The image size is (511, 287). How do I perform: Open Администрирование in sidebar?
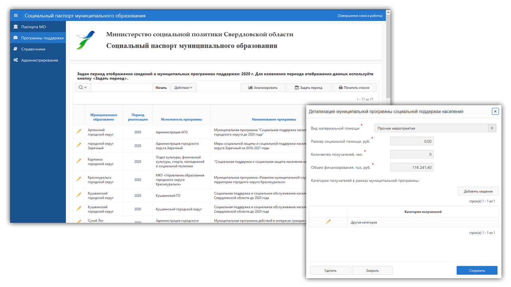(38, 60)
